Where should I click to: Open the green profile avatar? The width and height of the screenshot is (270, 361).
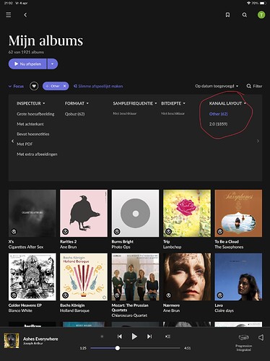pyautogui.click(x=261, y=15)
